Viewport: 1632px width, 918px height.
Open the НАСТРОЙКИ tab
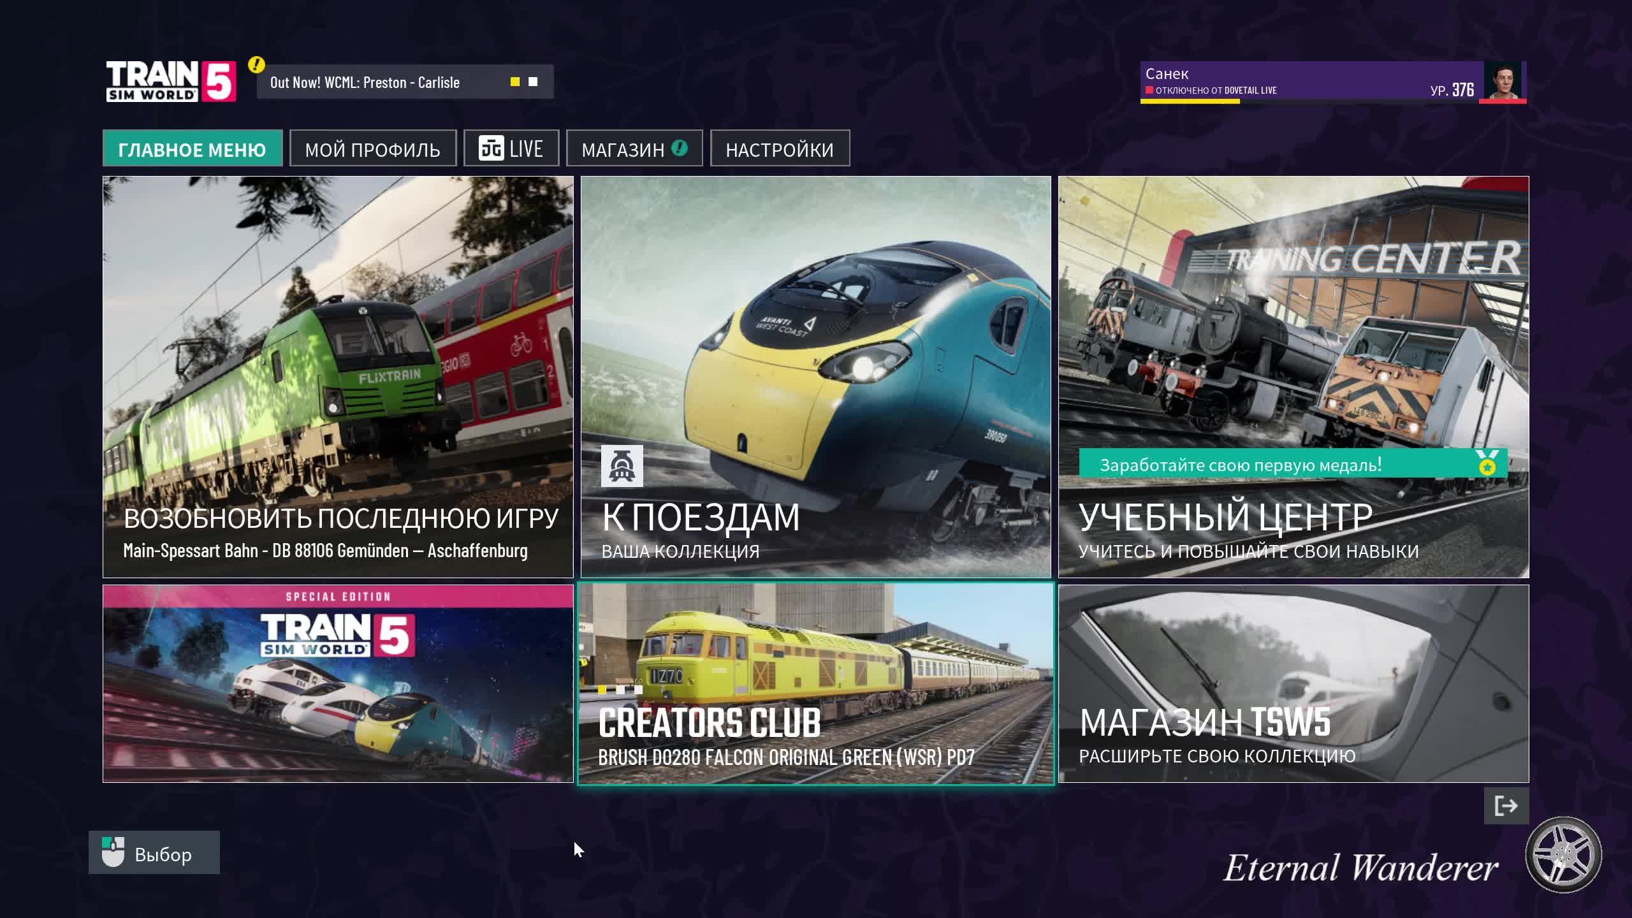tap(780, 149)
